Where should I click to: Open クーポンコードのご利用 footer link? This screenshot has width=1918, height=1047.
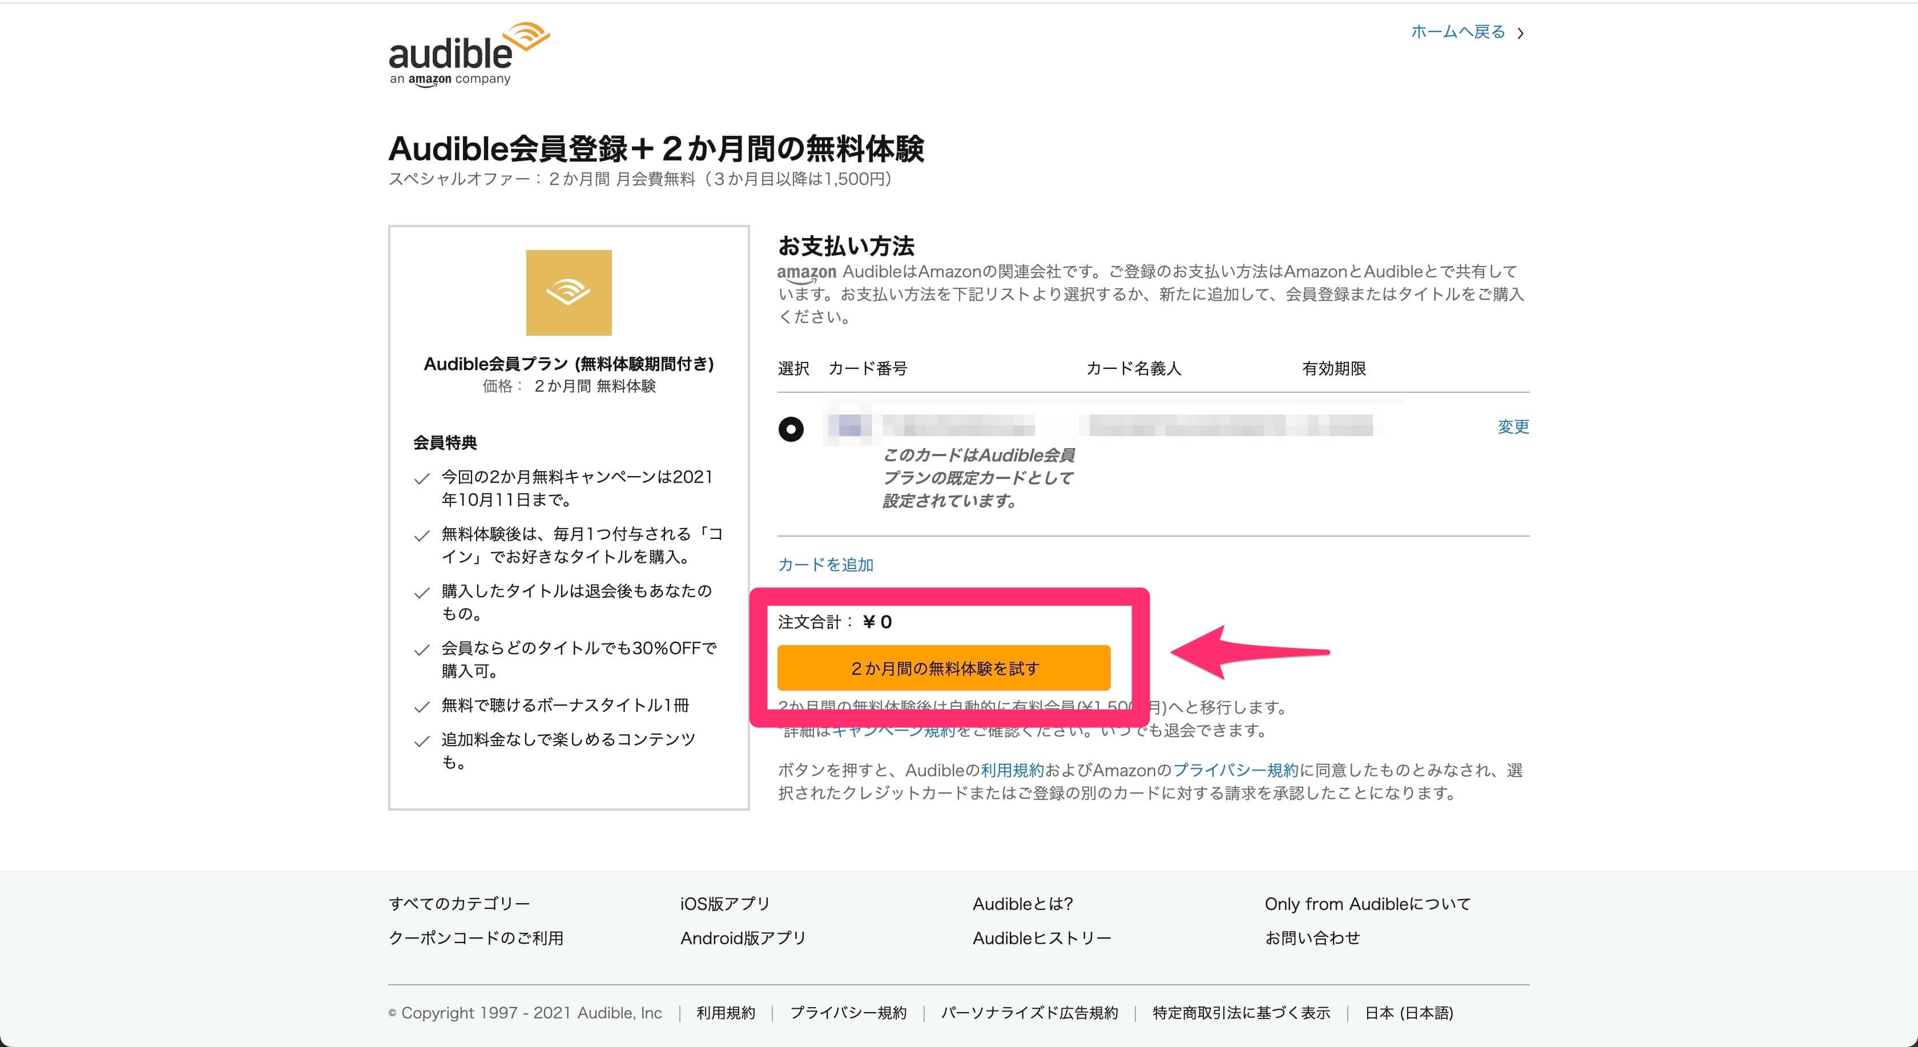point(476,937)
